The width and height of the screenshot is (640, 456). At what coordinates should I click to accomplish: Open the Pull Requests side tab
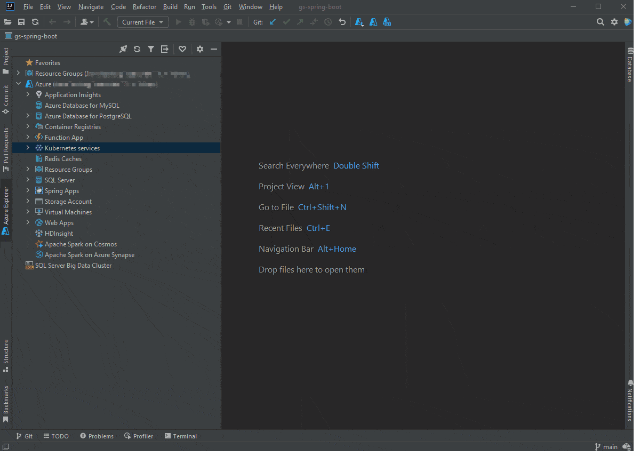6,149
